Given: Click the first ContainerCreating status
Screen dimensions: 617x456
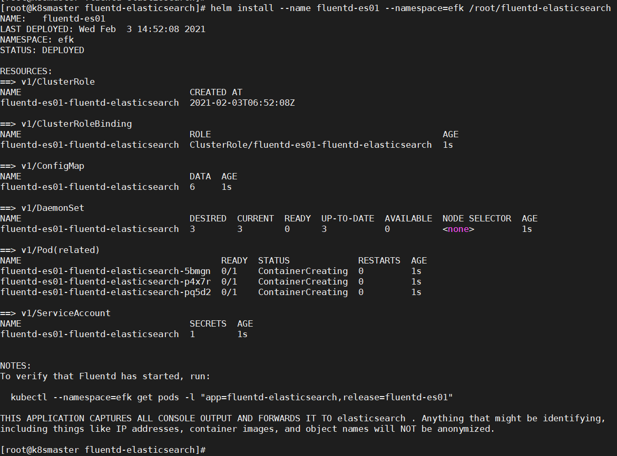Looking at the screenshot, I should [x=303, y=271].
